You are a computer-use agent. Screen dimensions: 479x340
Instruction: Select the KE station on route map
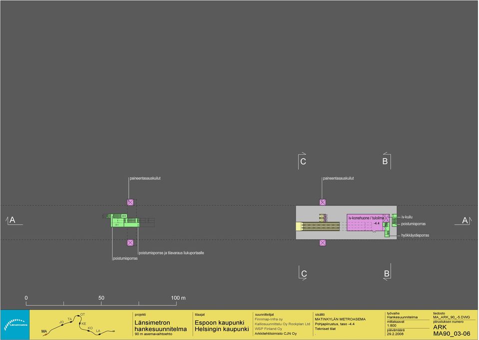click(x=80, y=324)
